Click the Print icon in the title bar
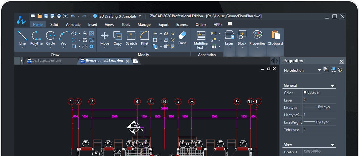The height and width of the screenshot is (156, 359). click(x=59, y=16)
